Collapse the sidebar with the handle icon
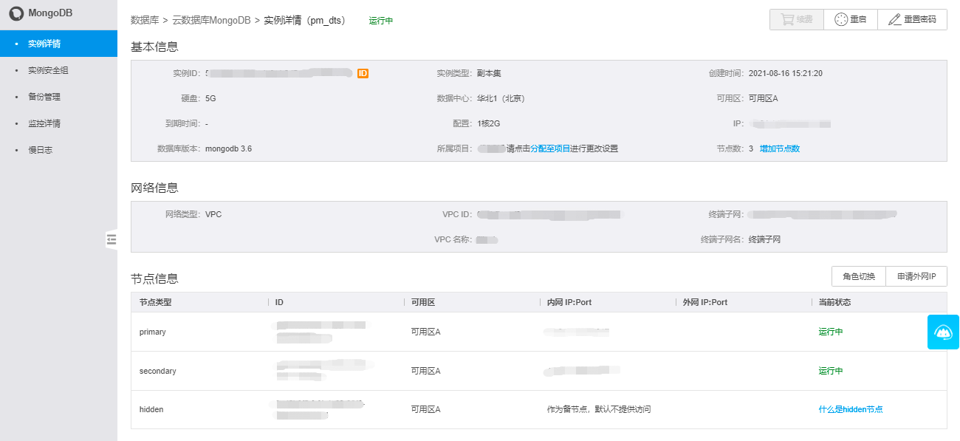The height and width of the screenshot is (441, 960). tap(112, 239)
